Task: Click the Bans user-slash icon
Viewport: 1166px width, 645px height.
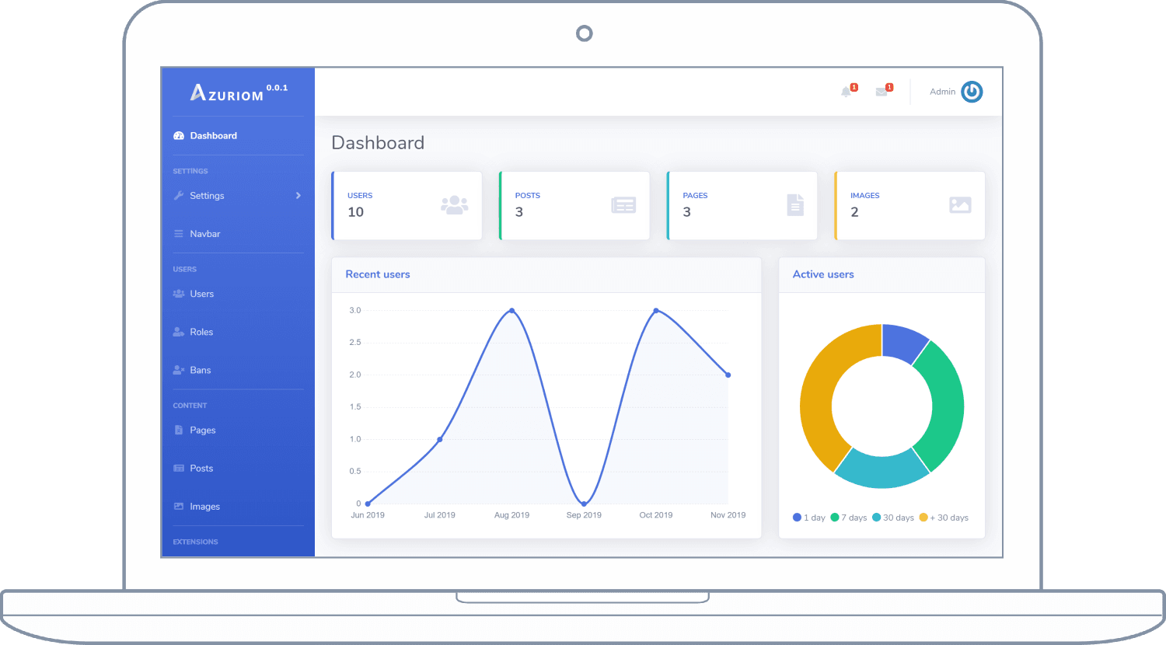Action: (178, 370)
